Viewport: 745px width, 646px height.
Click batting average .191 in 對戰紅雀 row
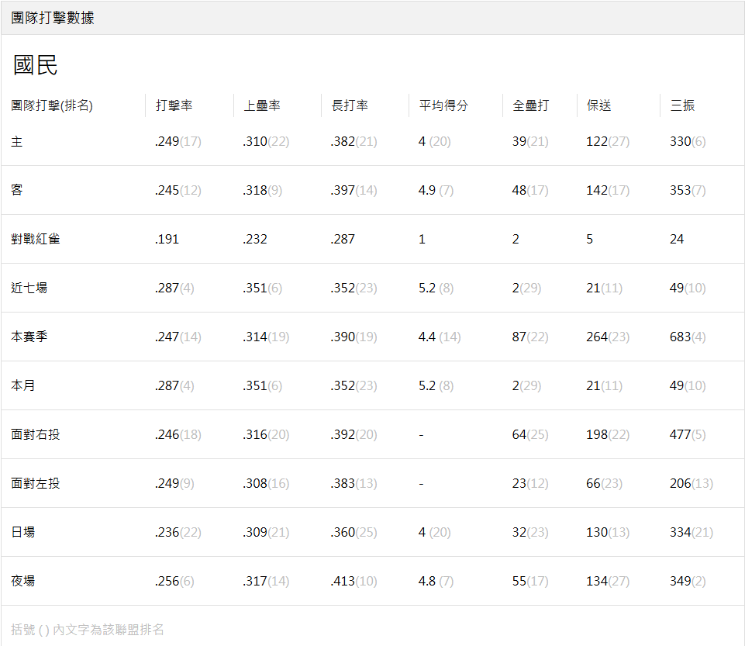(x=167, y=239)
